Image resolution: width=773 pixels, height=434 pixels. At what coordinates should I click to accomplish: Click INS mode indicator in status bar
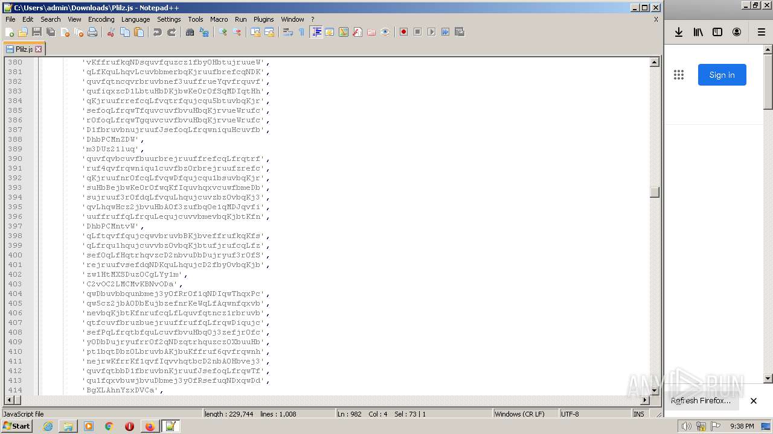click(639, 414)
